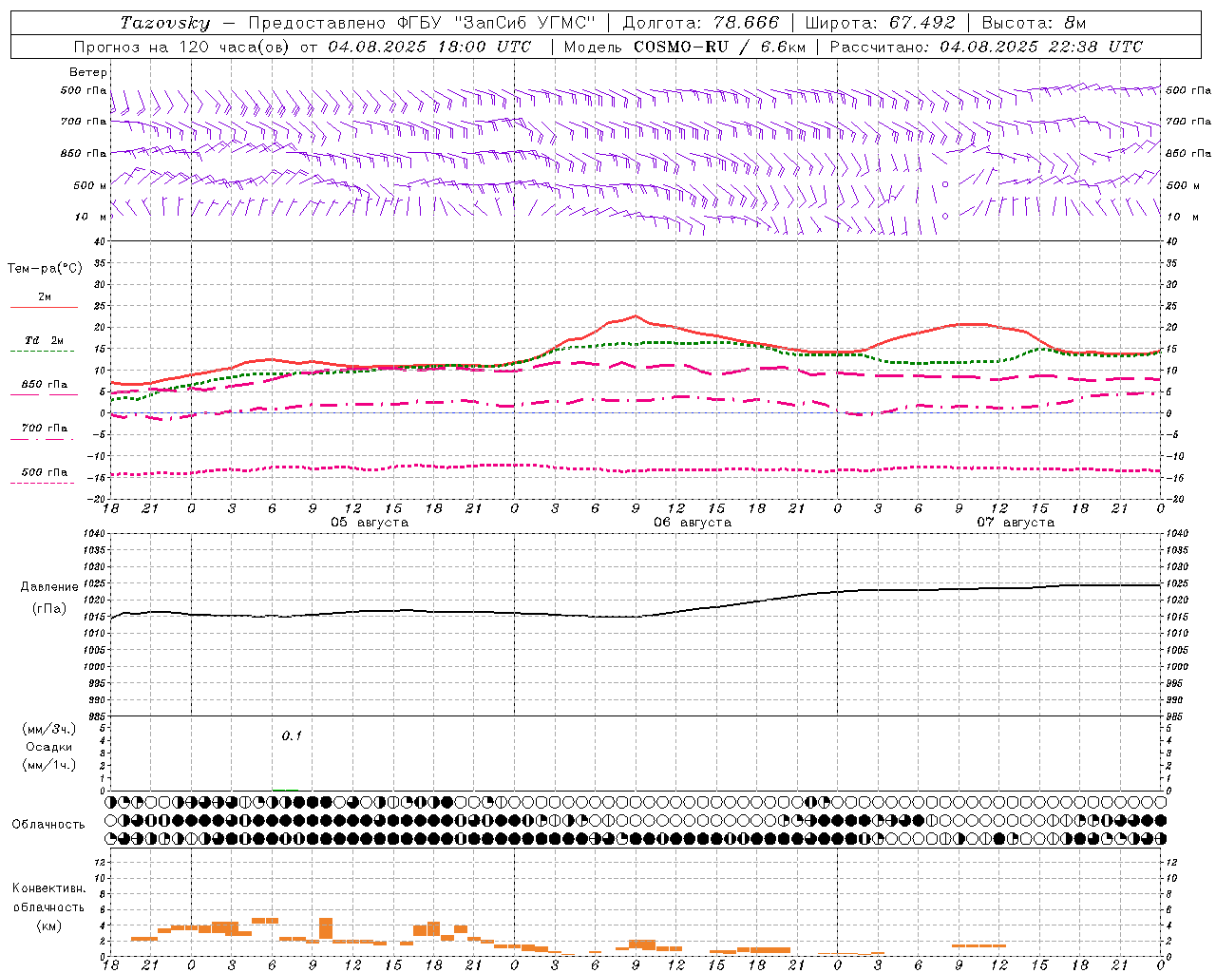Click the date label 06 августа under temperature chart
The width and height of the screenshot is (1216, 973).
point(693,523)
